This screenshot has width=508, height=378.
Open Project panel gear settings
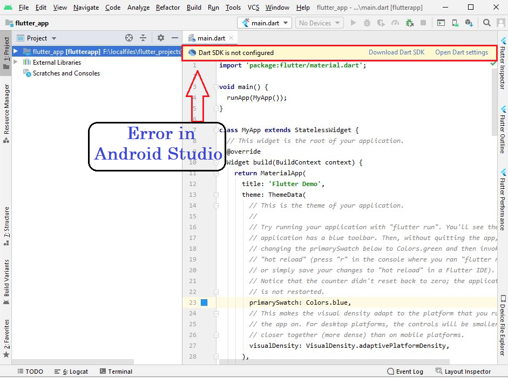tap(161, 38)
